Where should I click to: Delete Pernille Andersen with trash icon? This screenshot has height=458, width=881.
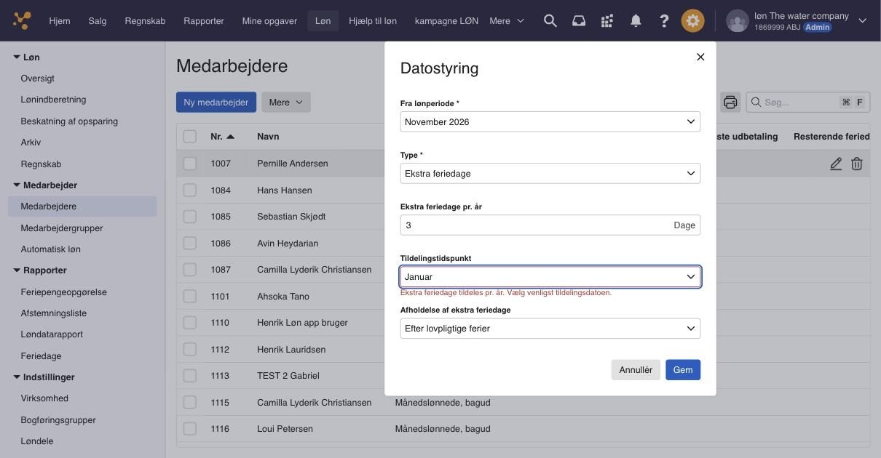tap(857, 164)
